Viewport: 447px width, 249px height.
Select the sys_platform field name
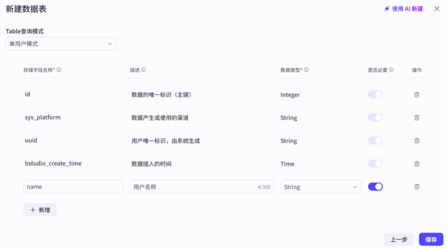pyautogui.click(x=43, y=117)
